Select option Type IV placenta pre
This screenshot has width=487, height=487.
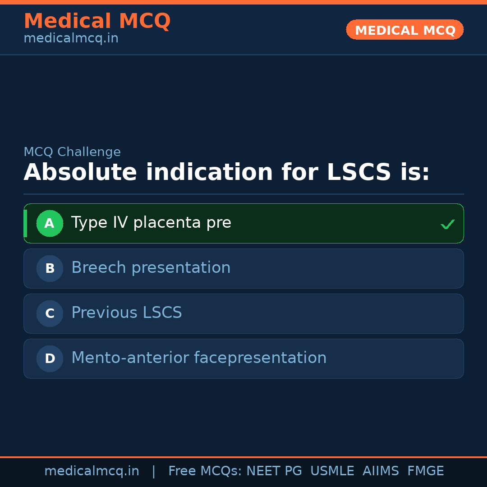(151, 223)
